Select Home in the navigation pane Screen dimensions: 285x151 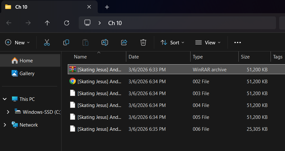[x=30, y=60]
